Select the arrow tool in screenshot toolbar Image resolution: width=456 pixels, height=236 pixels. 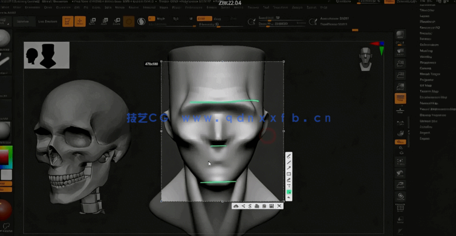click(289, 168)
